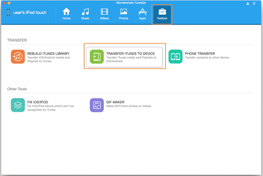The height and width of the screenshot is (176, 263).
Task: Select the Apps icon in the toolbar
Action: click(x=142, y=12)
